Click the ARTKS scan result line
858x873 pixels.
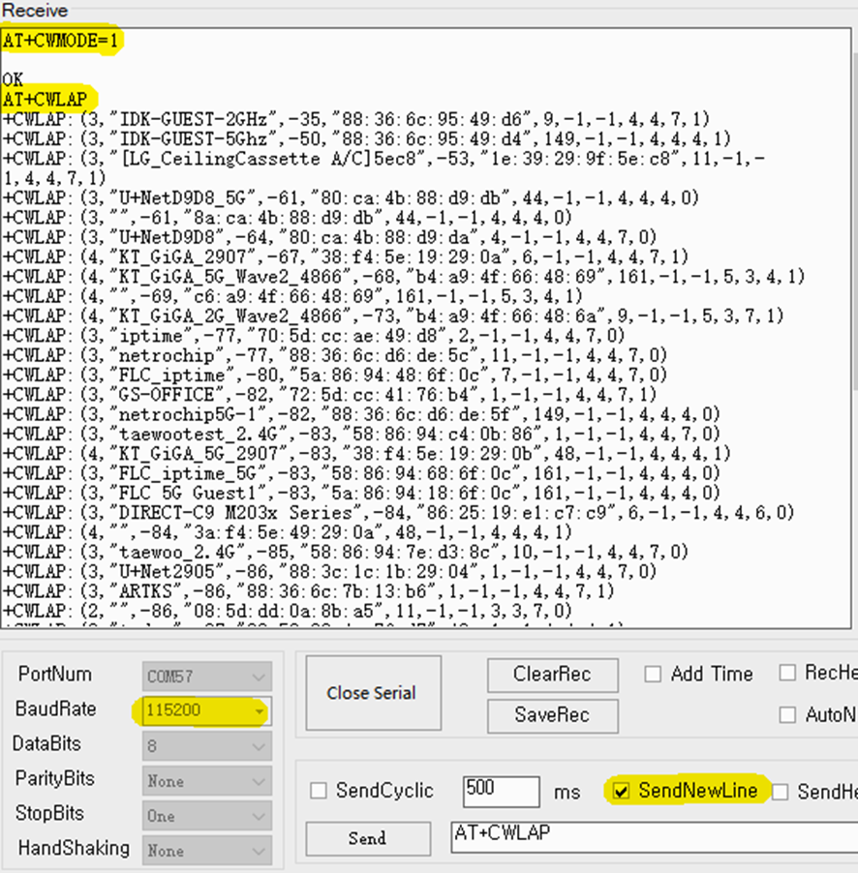[x=308, y=591]
